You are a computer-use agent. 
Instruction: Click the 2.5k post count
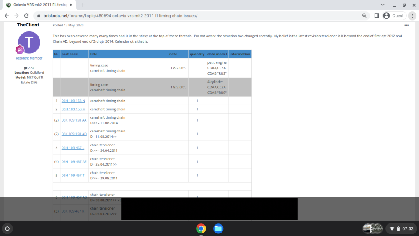(x=29, y=68)
